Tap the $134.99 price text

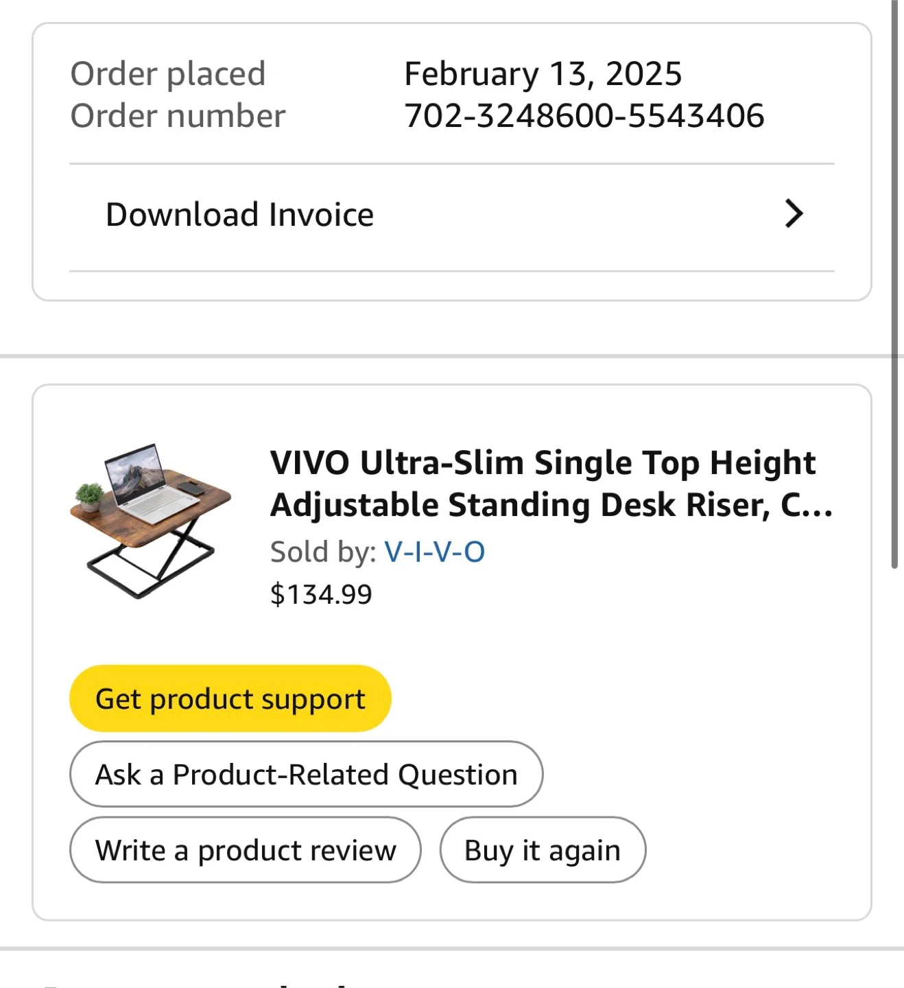click(321, 594)
